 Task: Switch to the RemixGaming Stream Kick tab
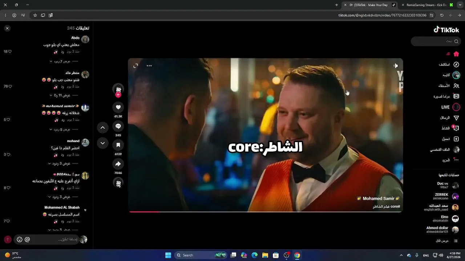427,5
